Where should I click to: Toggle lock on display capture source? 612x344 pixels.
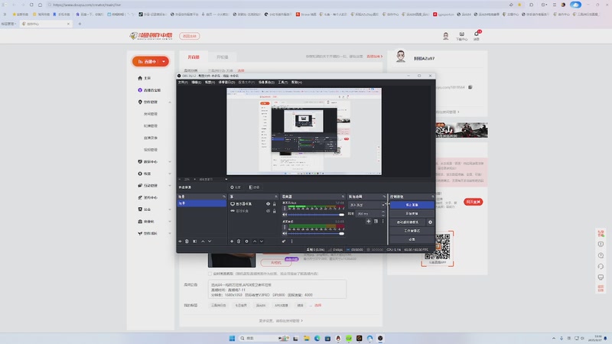(275, 204)
